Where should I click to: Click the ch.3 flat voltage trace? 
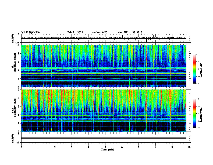[104, 138]
